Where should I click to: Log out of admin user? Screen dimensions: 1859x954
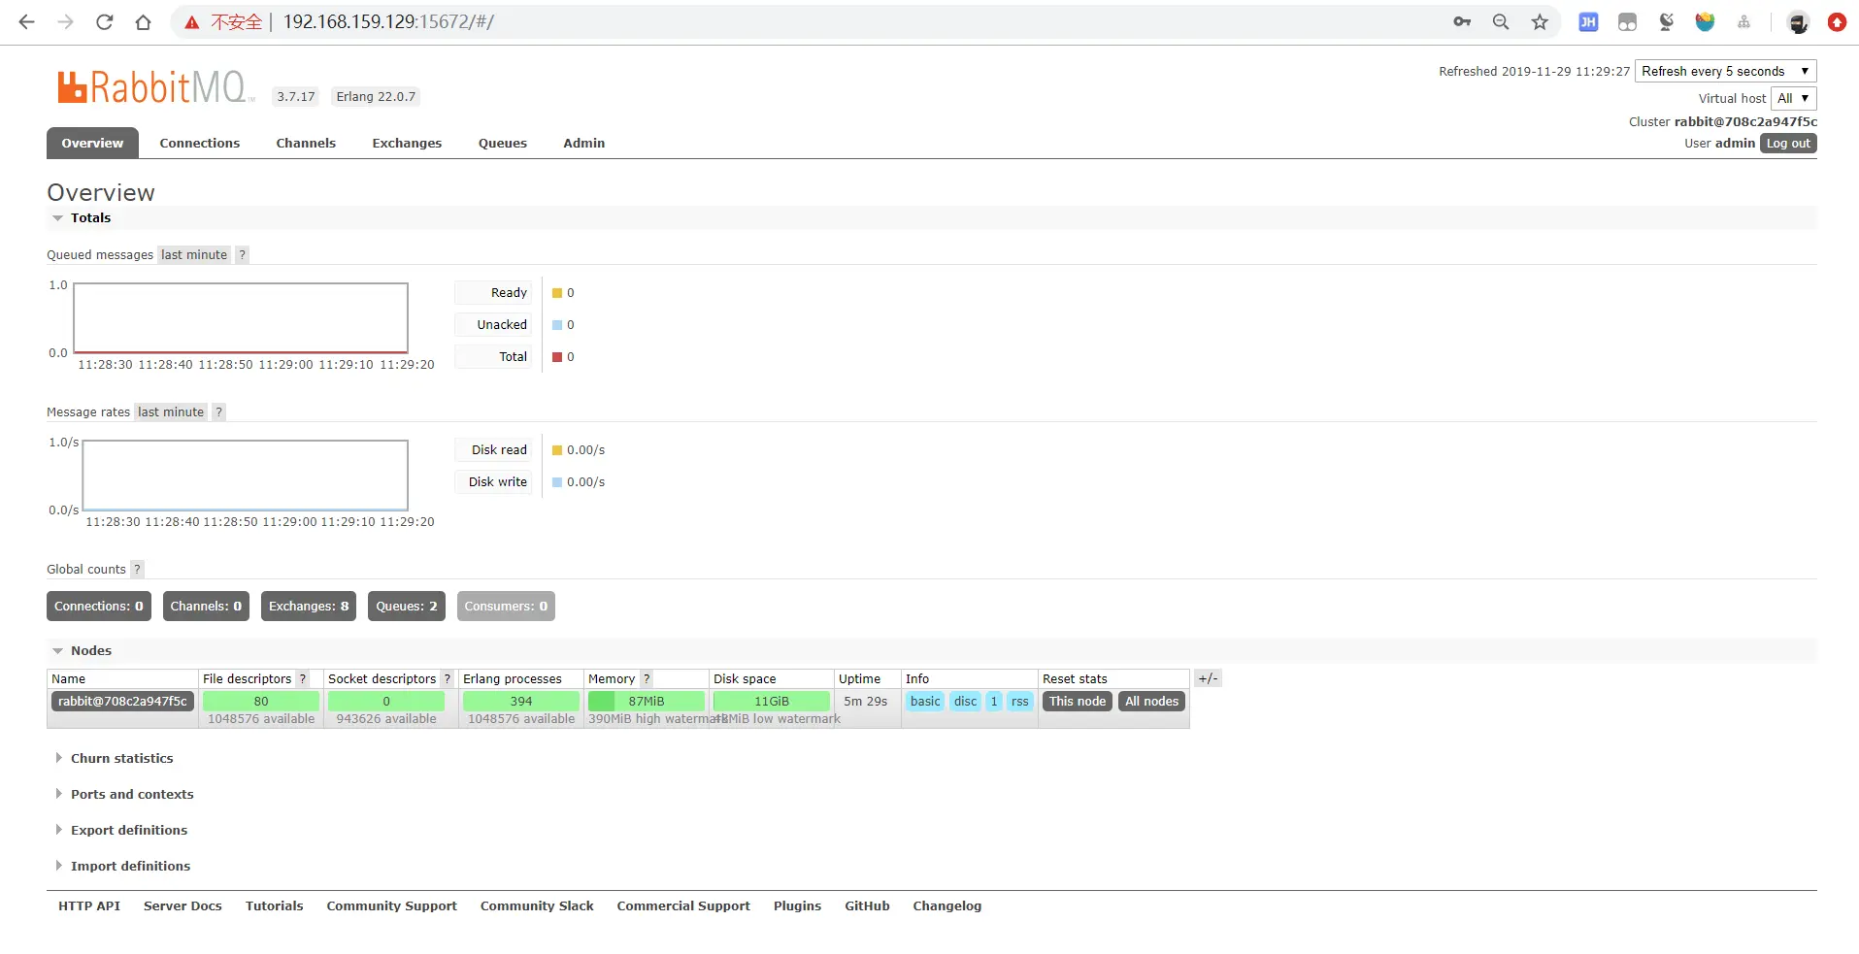tap(1788, 143)
